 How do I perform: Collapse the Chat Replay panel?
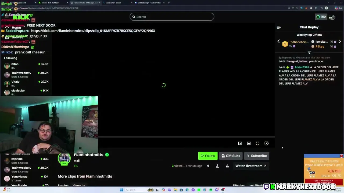pyautogui.click(x=279, y=27)
